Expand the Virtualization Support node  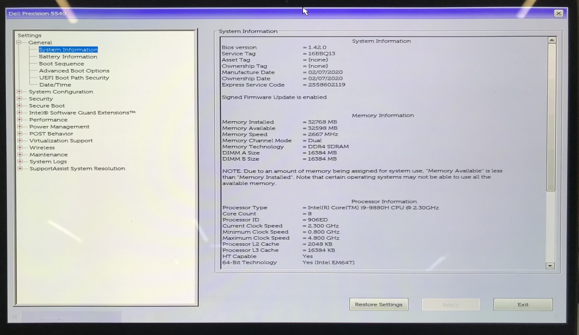coord(20,140)
